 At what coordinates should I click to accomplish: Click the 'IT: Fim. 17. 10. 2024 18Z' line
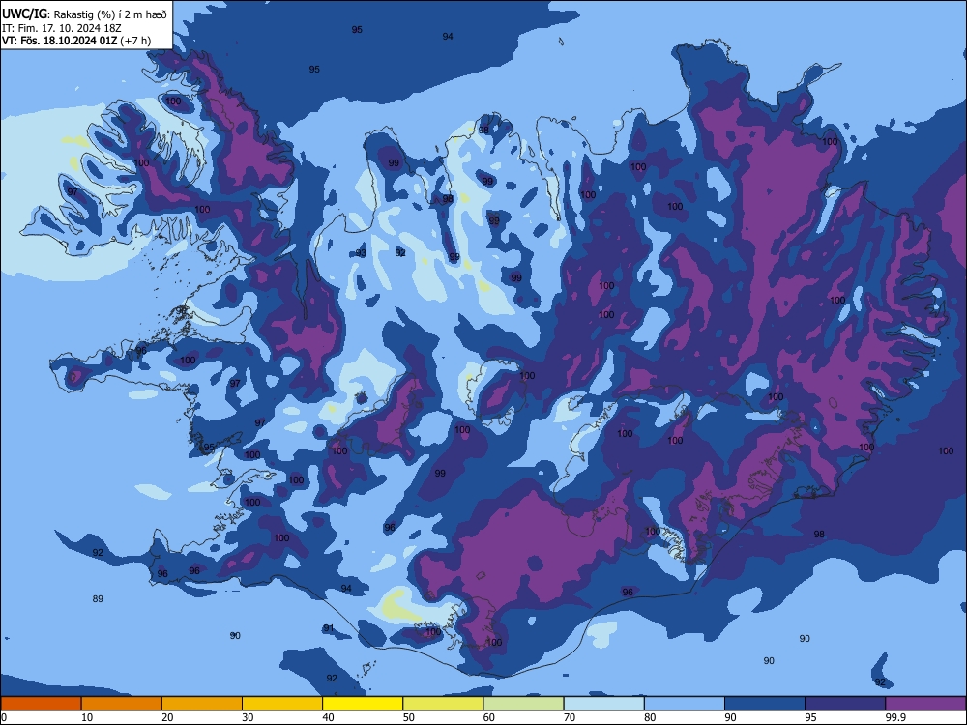62,28
